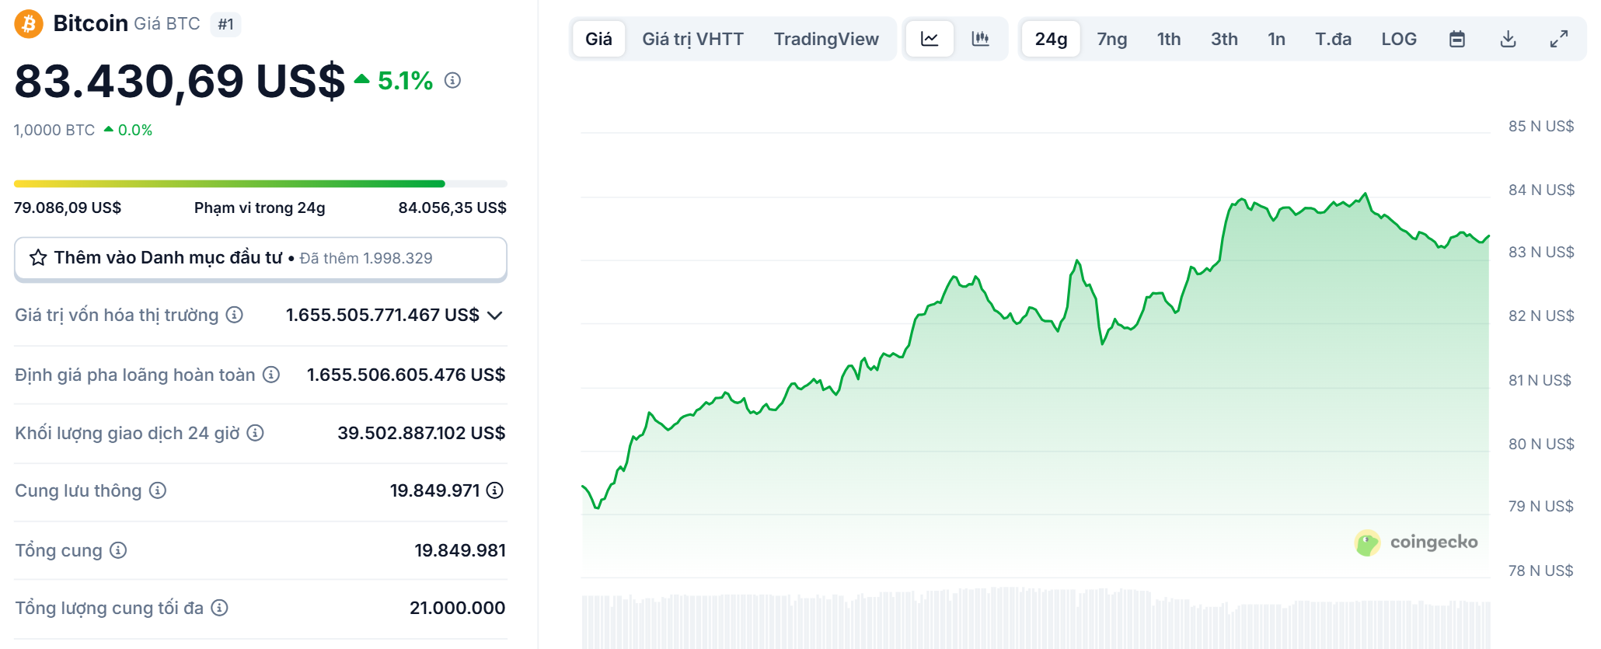The height and width of the screenshot is (649, 1601).
Task: Open info icon after the 19.849.971 value
Action: pos(495,490)
